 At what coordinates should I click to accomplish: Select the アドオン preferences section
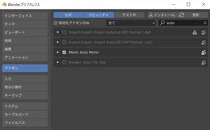click(25, 68)
